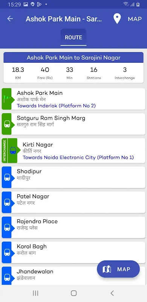
Task: Click the train icon beside Shadipur
Action: (x=7, y=177)
